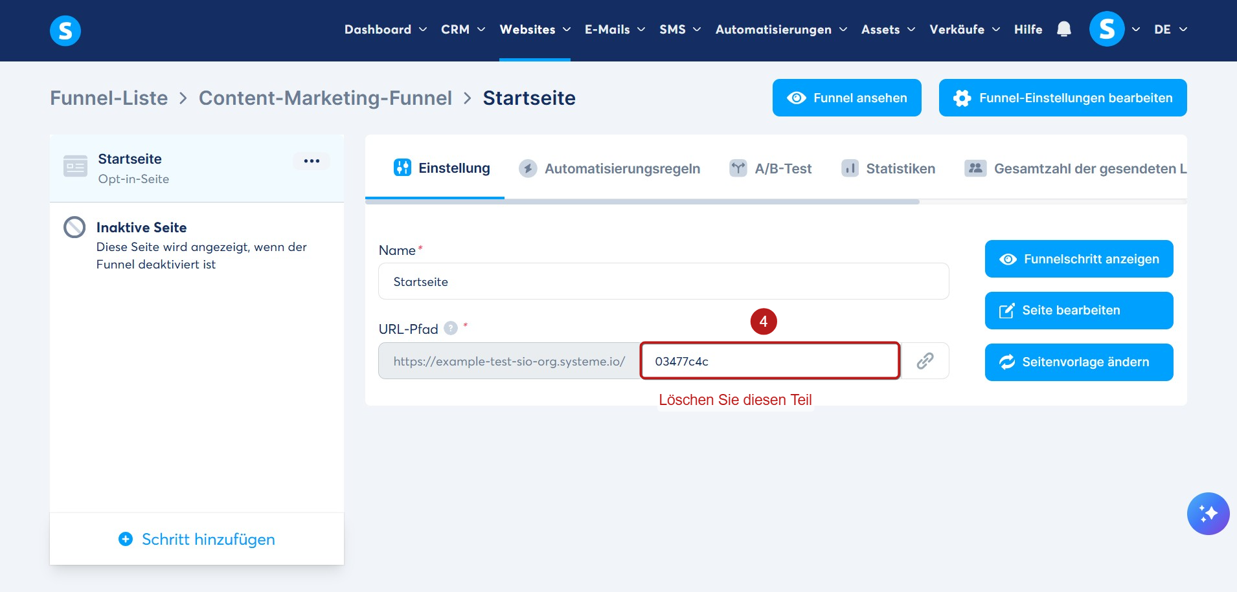Click the plus icon for Schritt hinzufügen
The height and width of the screenshot is (592, 1237).
click(126, 539)
